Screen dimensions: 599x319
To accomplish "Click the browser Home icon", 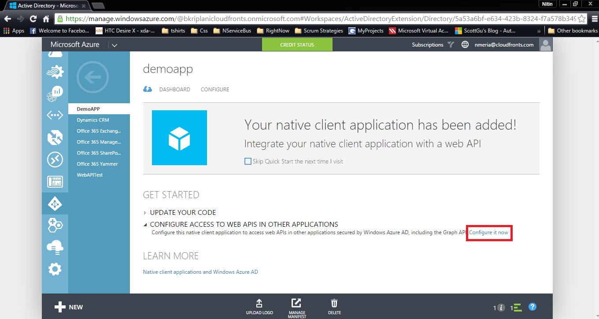I will (x=46, y=19).
